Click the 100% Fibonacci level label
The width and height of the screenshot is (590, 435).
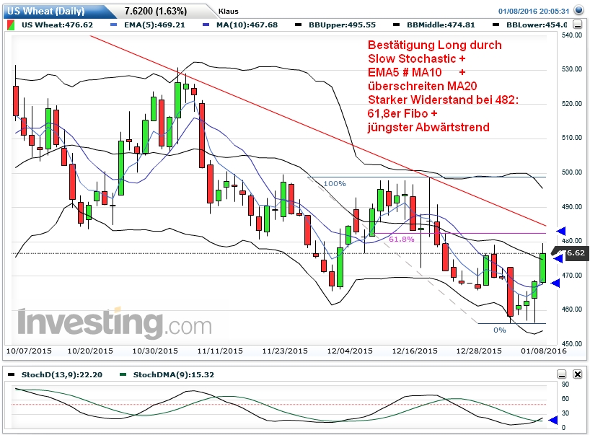(335, 184)
